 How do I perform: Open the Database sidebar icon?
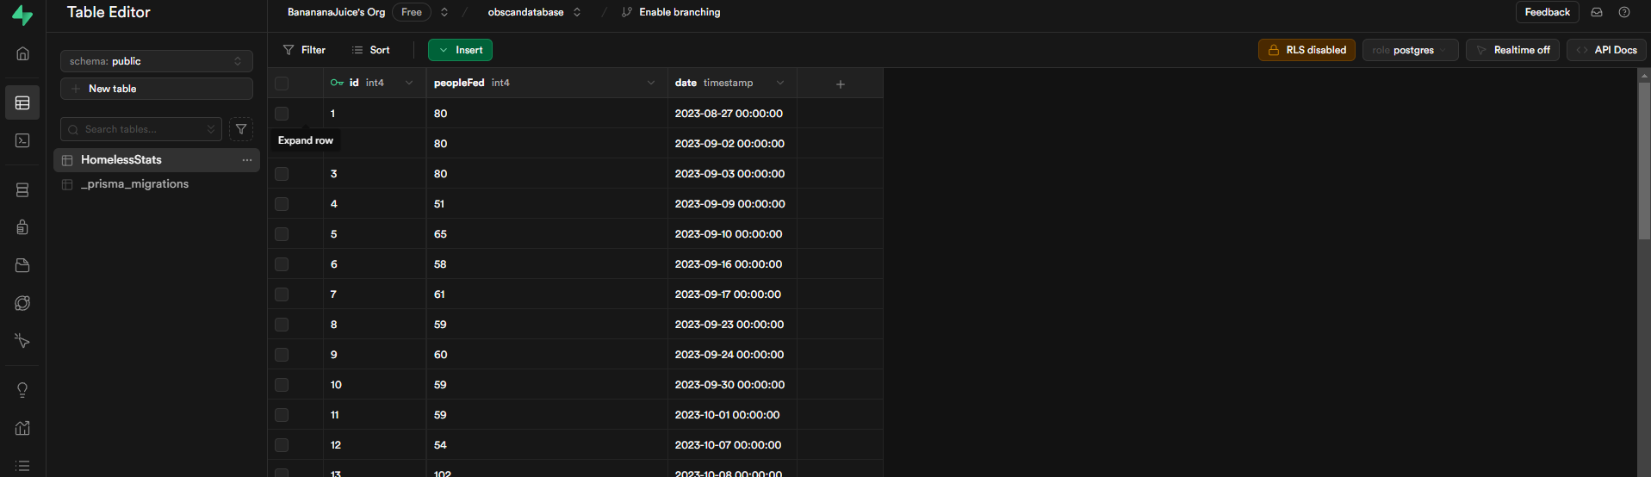(22, 190)
